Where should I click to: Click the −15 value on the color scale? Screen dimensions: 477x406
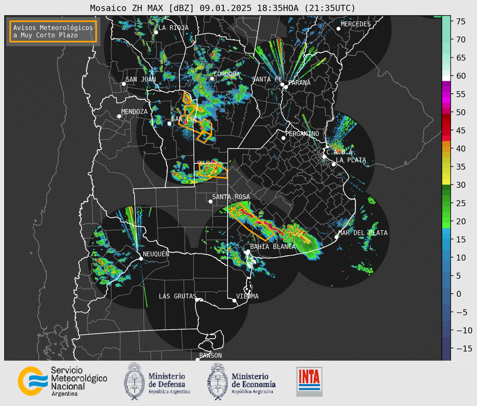[x=464, y=348]
